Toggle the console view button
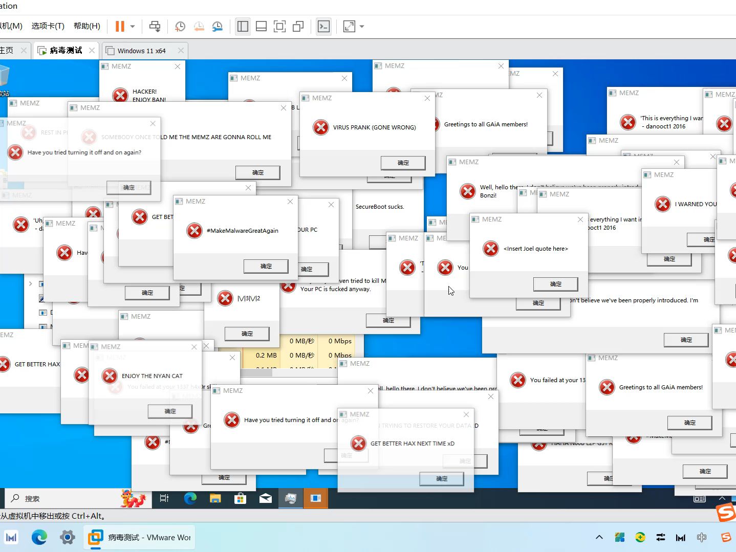736x552 pixels. tap(323, 26)
